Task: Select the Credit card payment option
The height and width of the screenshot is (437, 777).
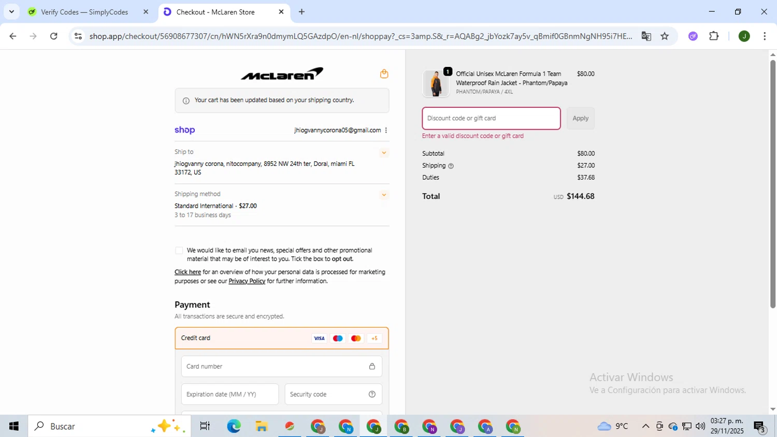Action: [282, 338]
